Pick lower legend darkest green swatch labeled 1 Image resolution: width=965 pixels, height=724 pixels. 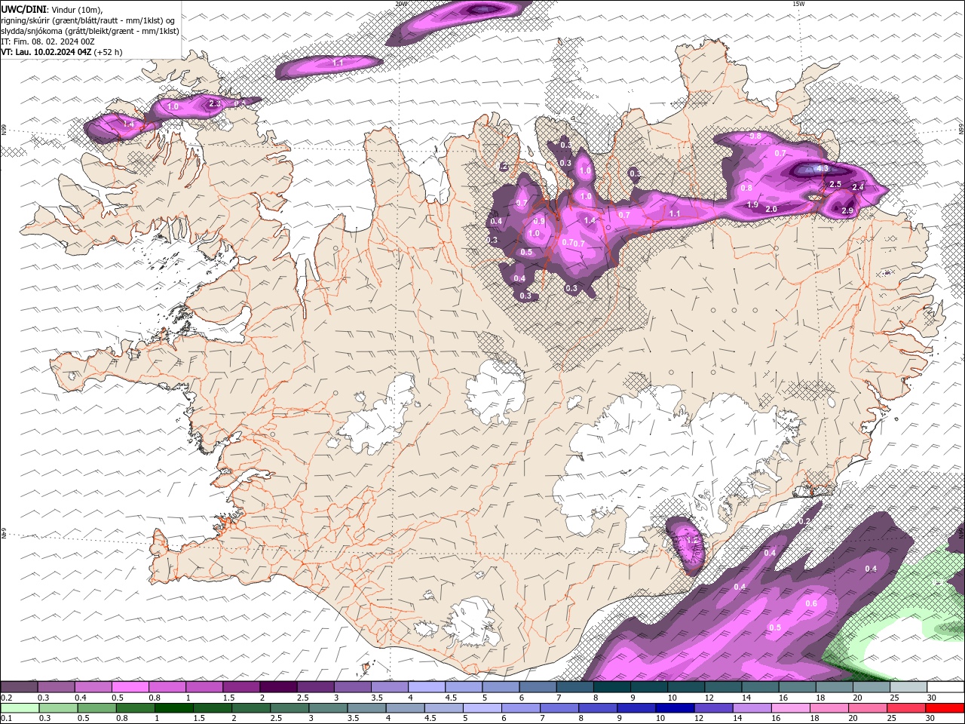coord(173,707)
